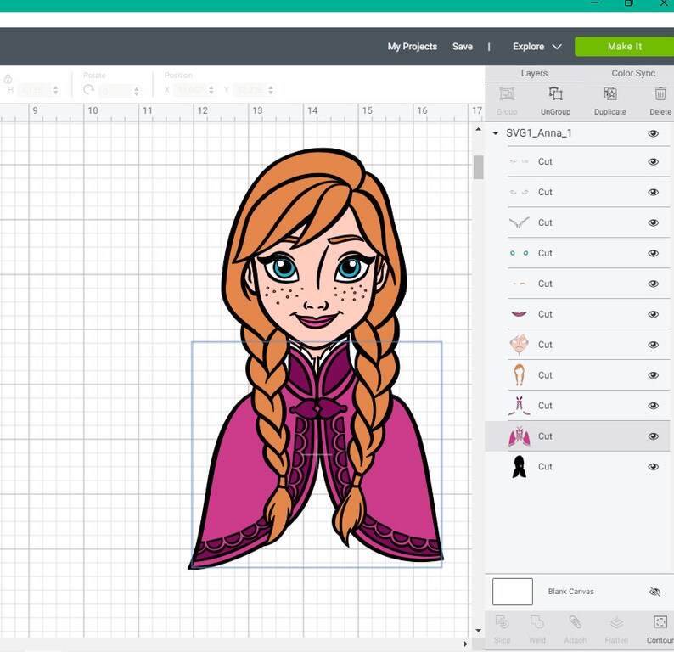Select the face skin layer thumbnail
The height and width of the screenshot is (652, 674).
point(519,345)
